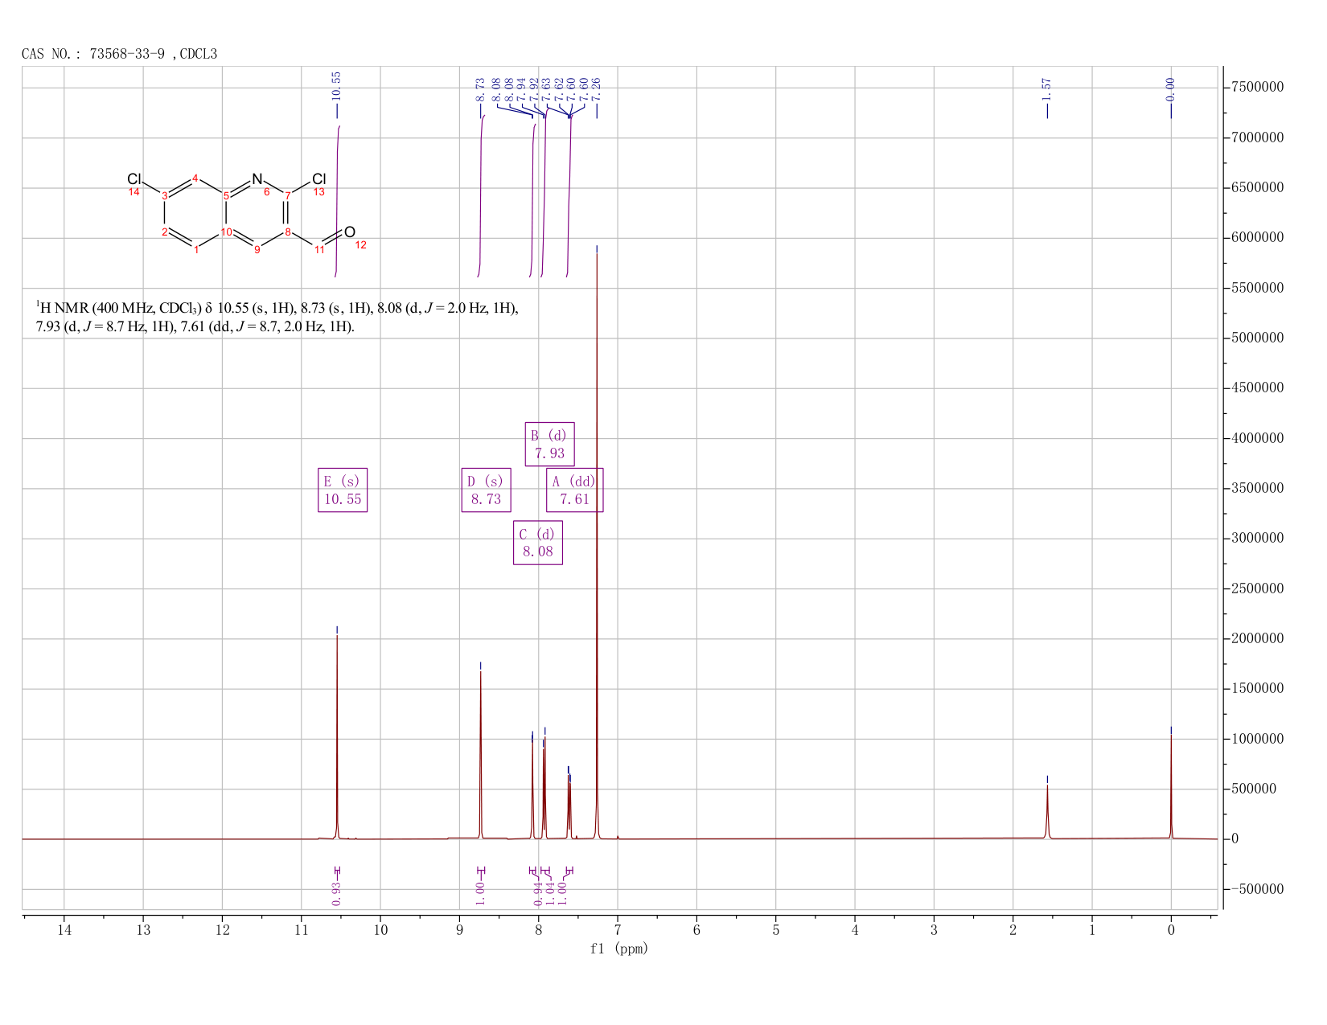Screen dimensions: 1327x1025
Task: Click the integral value under 8.73 peak
Action: (x=480, y=893)
